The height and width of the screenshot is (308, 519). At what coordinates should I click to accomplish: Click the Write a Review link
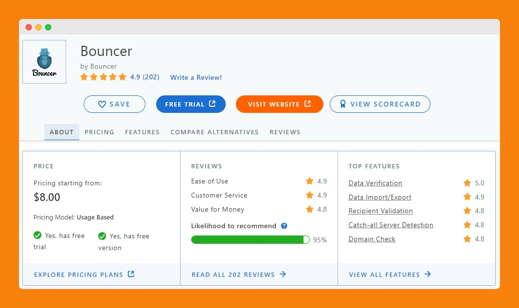coord(196,77)
